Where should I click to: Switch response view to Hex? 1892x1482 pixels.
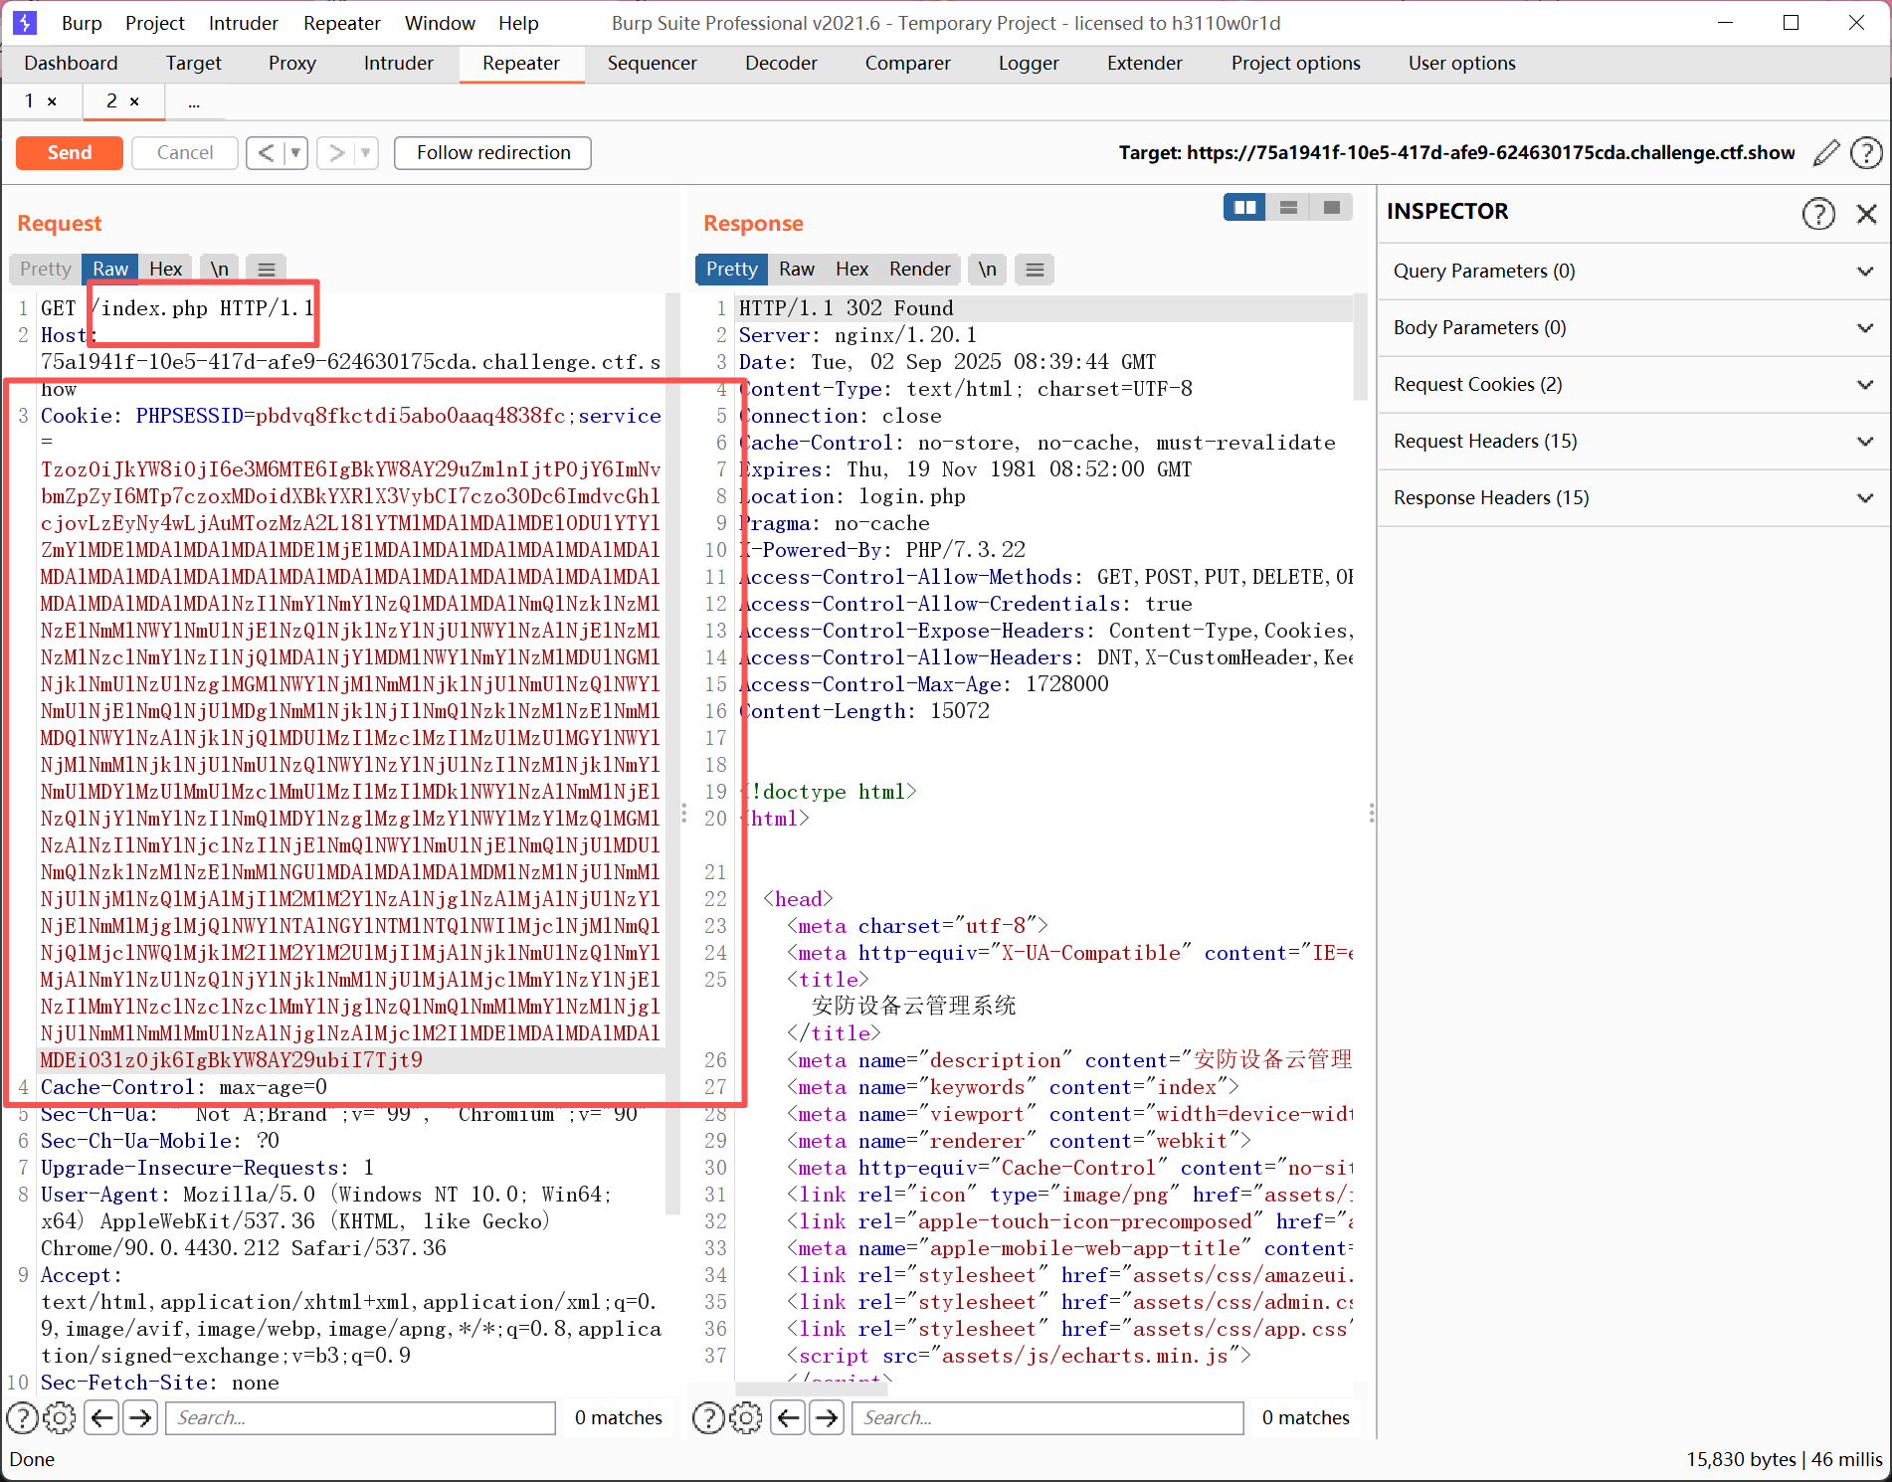coord(852,269)
